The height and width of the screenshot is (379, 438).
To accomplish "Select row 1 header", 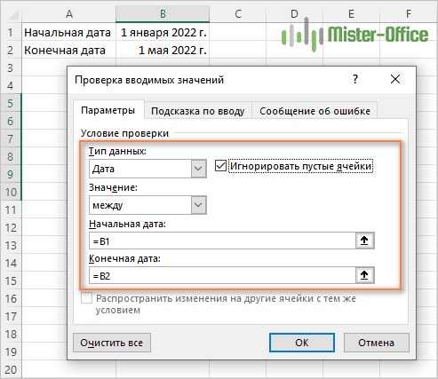I will click(11, 32).
